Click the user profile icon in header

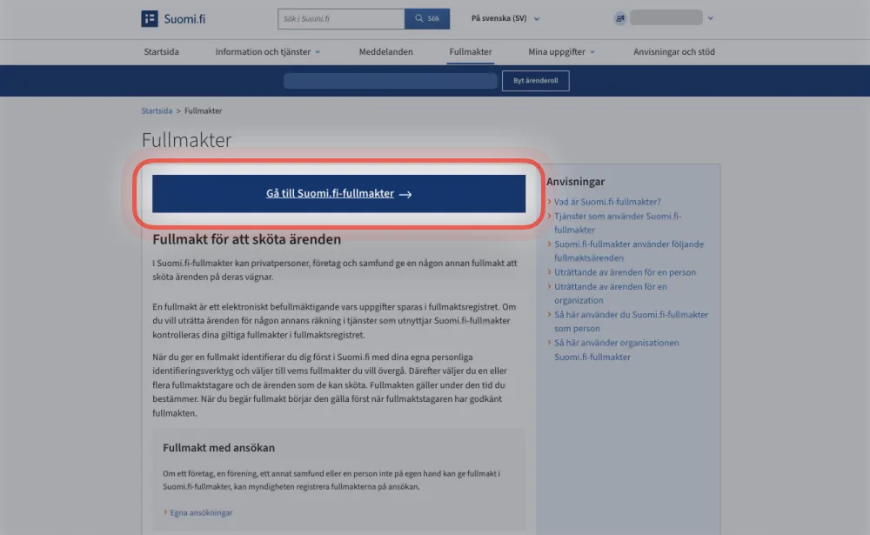point(619,18)
